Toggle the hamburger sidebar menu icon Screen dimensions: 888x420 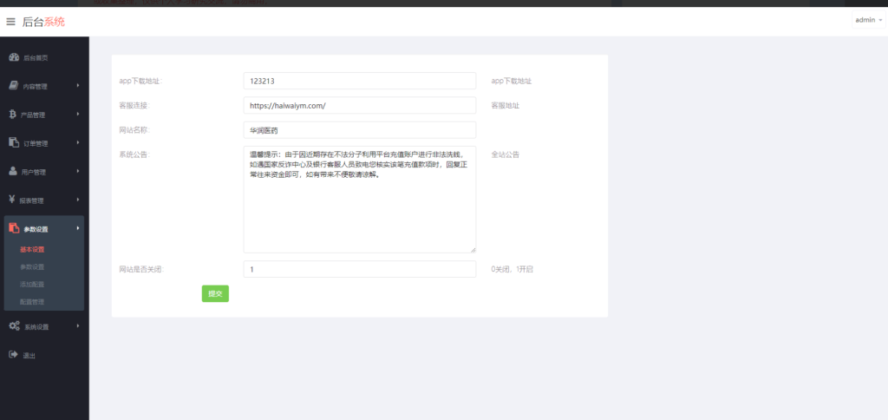[x=10, y=22]
